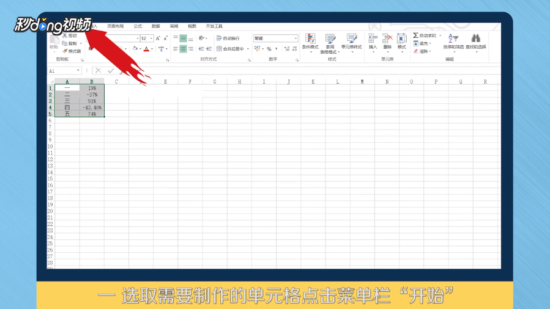550x309 pixels.
Task: Open the number group dialog launcher
Action: tap(297, 60)
